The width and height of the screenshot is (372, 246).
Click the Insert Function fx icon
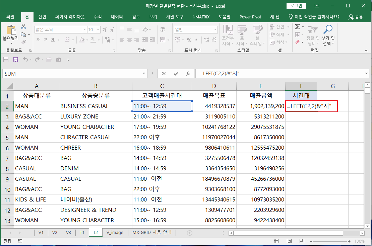[x=188, y=74]
